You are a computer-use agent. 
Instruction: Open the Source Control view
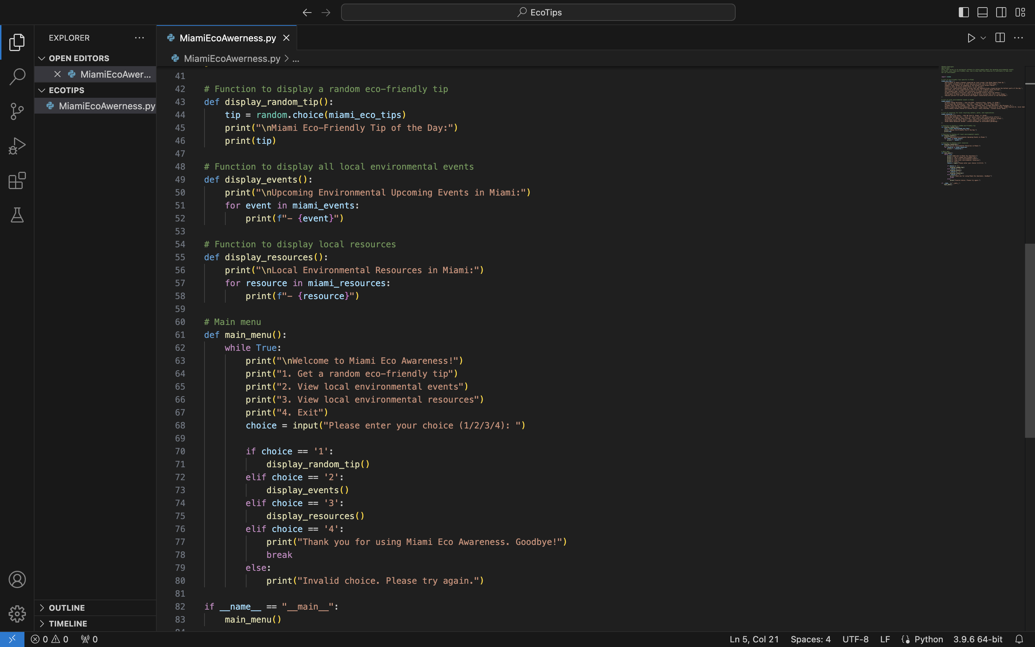(17, 111)
